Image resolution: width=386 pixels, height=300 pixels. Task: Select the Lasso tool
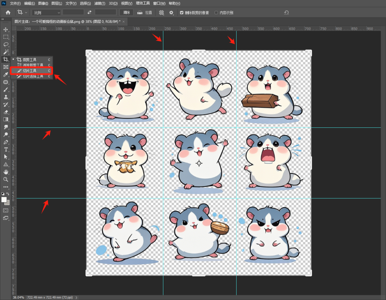[5, 44]
